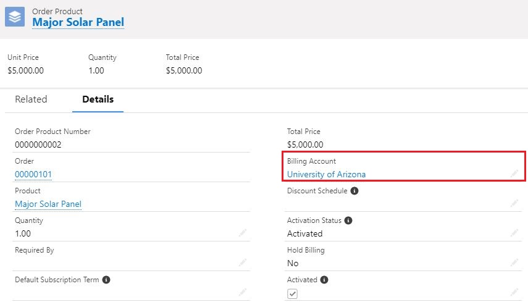
Task: Edit Activation Status via pencil icon
Action: pyautogui.click(x=514, y=233)
